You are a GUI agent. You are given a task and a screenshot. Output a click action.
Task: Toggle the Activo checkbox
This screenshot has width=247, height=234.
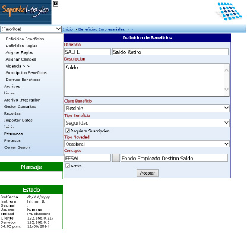(x=68, y=166)
